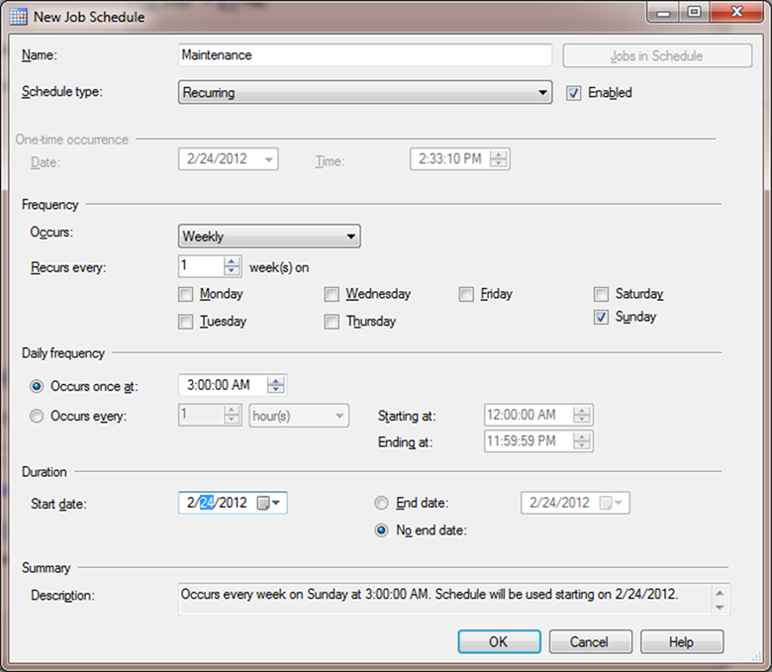Screen dimensions: 772x672
Task: Click the 'week(s) on' label text
Action: click(x=279, y=268)
